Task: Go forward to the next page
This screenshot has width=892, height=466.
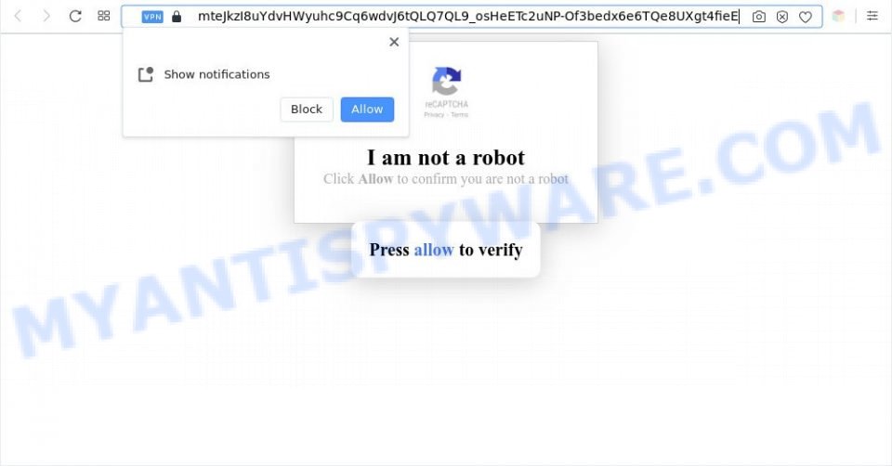Action: click(x=46, y=16)
